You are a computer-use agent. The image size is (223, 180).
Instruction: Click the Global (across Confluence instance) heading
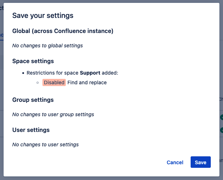[x=63, y=31]
